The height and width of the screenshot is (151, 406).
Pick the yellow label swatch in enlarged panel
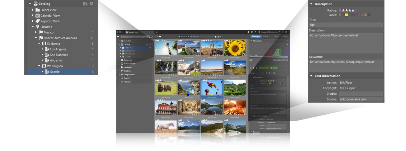pos(346,15)
